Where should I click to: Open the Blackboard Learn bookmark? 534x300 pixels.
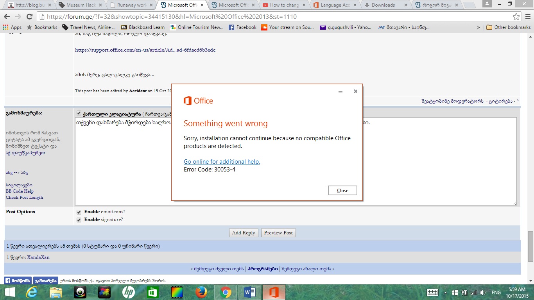(143, 27)
